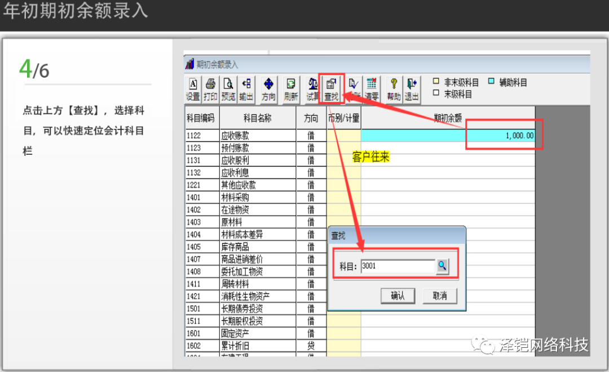Select the 长期债券投资 account row
The image size is (609, 372).
(258, 309)
